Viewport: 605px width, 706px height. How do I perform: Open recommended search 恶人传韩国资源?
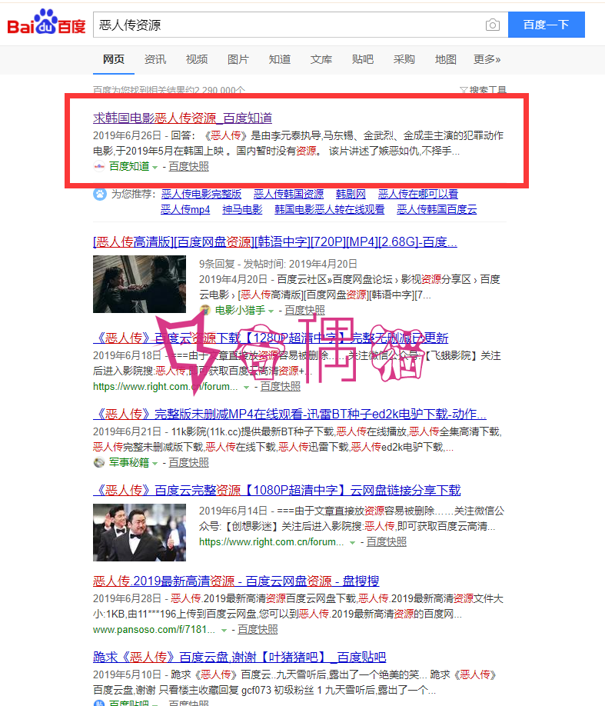pyautogui.click(x=288, y=194)
